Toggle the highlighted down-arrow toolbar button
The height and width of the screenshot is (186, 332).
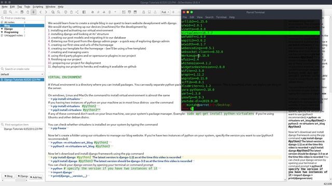click(33, 12)
